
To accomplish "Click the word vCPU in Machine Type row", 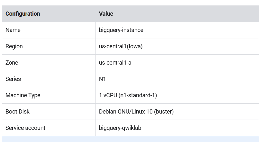I will pos(110,95).
